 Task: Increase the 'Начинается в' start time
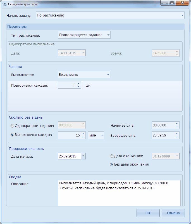tap(177, 124)
